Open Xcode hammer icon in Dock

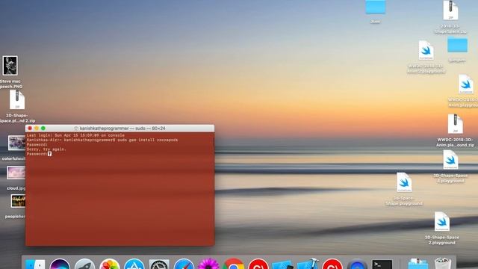pyautogui.click(x=308, y=264)
